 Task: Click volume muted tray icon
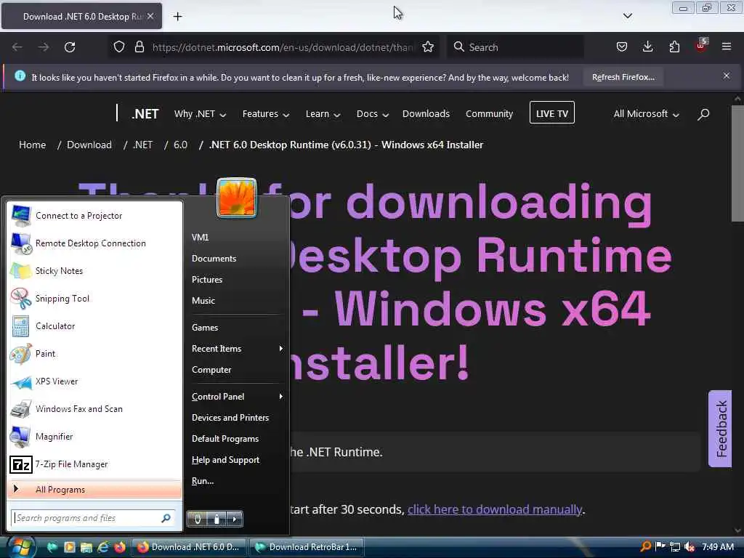690,547
